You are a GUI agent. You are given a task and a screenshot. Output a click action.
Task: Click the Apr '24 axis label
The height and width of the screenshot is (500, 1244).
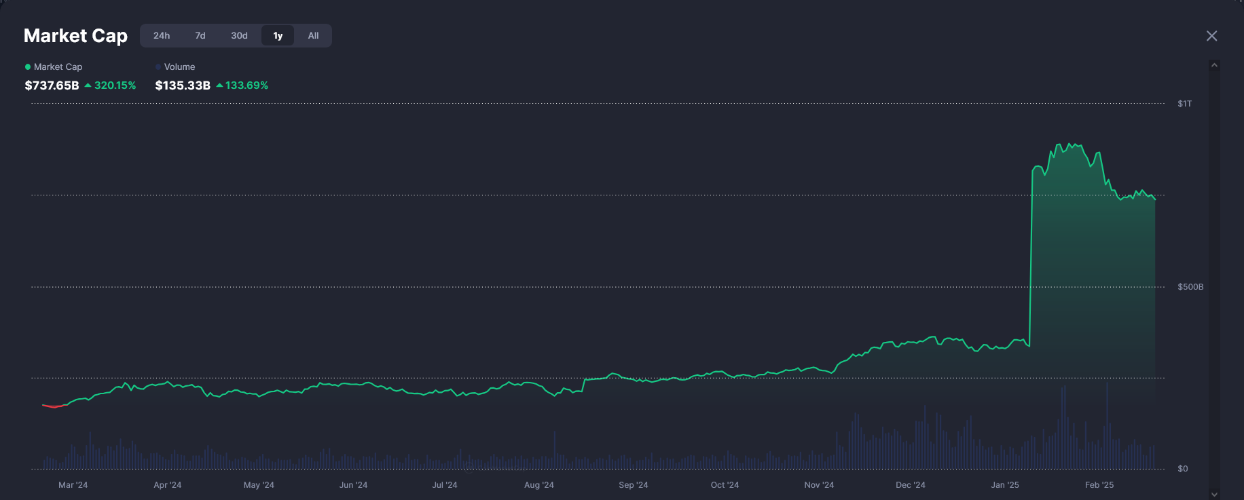coord(168,485)
